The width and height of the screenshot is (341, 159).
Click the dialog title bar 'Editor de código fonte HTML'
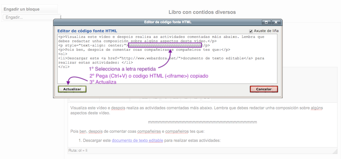click(x=167, y=22)
